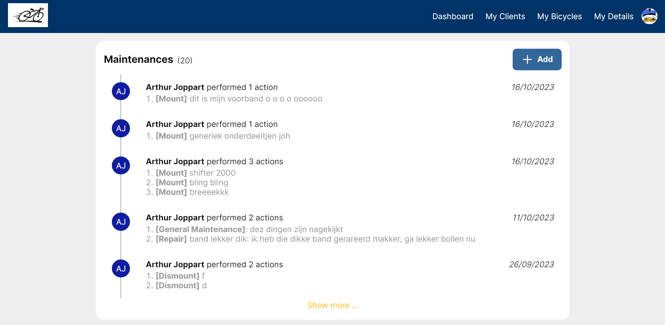Click the Show more link
665x325 pixels.
tap(333, 305)
